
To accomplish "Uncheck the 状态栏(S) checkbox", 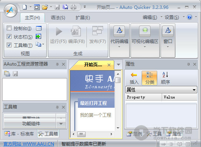I will [x=9, y=36].
